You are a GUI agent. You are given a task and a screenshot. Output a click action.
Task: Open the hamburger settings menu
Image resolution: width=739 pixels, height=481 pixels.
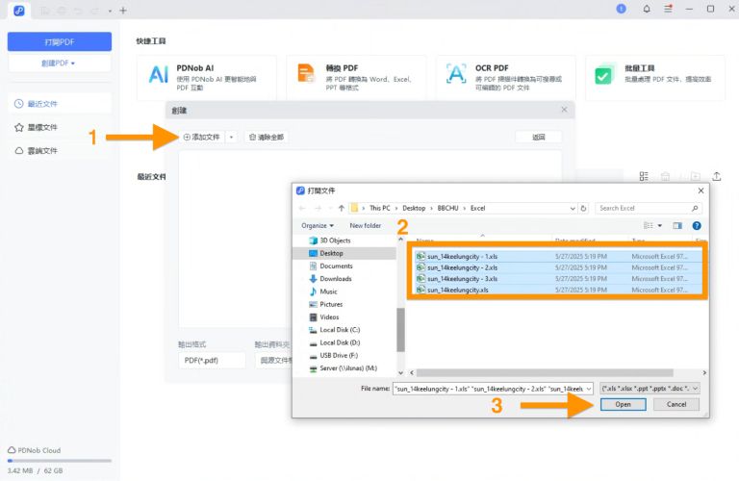coord(668,9)
